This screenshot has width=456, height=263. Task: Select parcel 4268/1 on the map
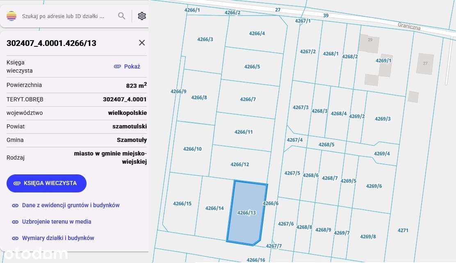331,54
